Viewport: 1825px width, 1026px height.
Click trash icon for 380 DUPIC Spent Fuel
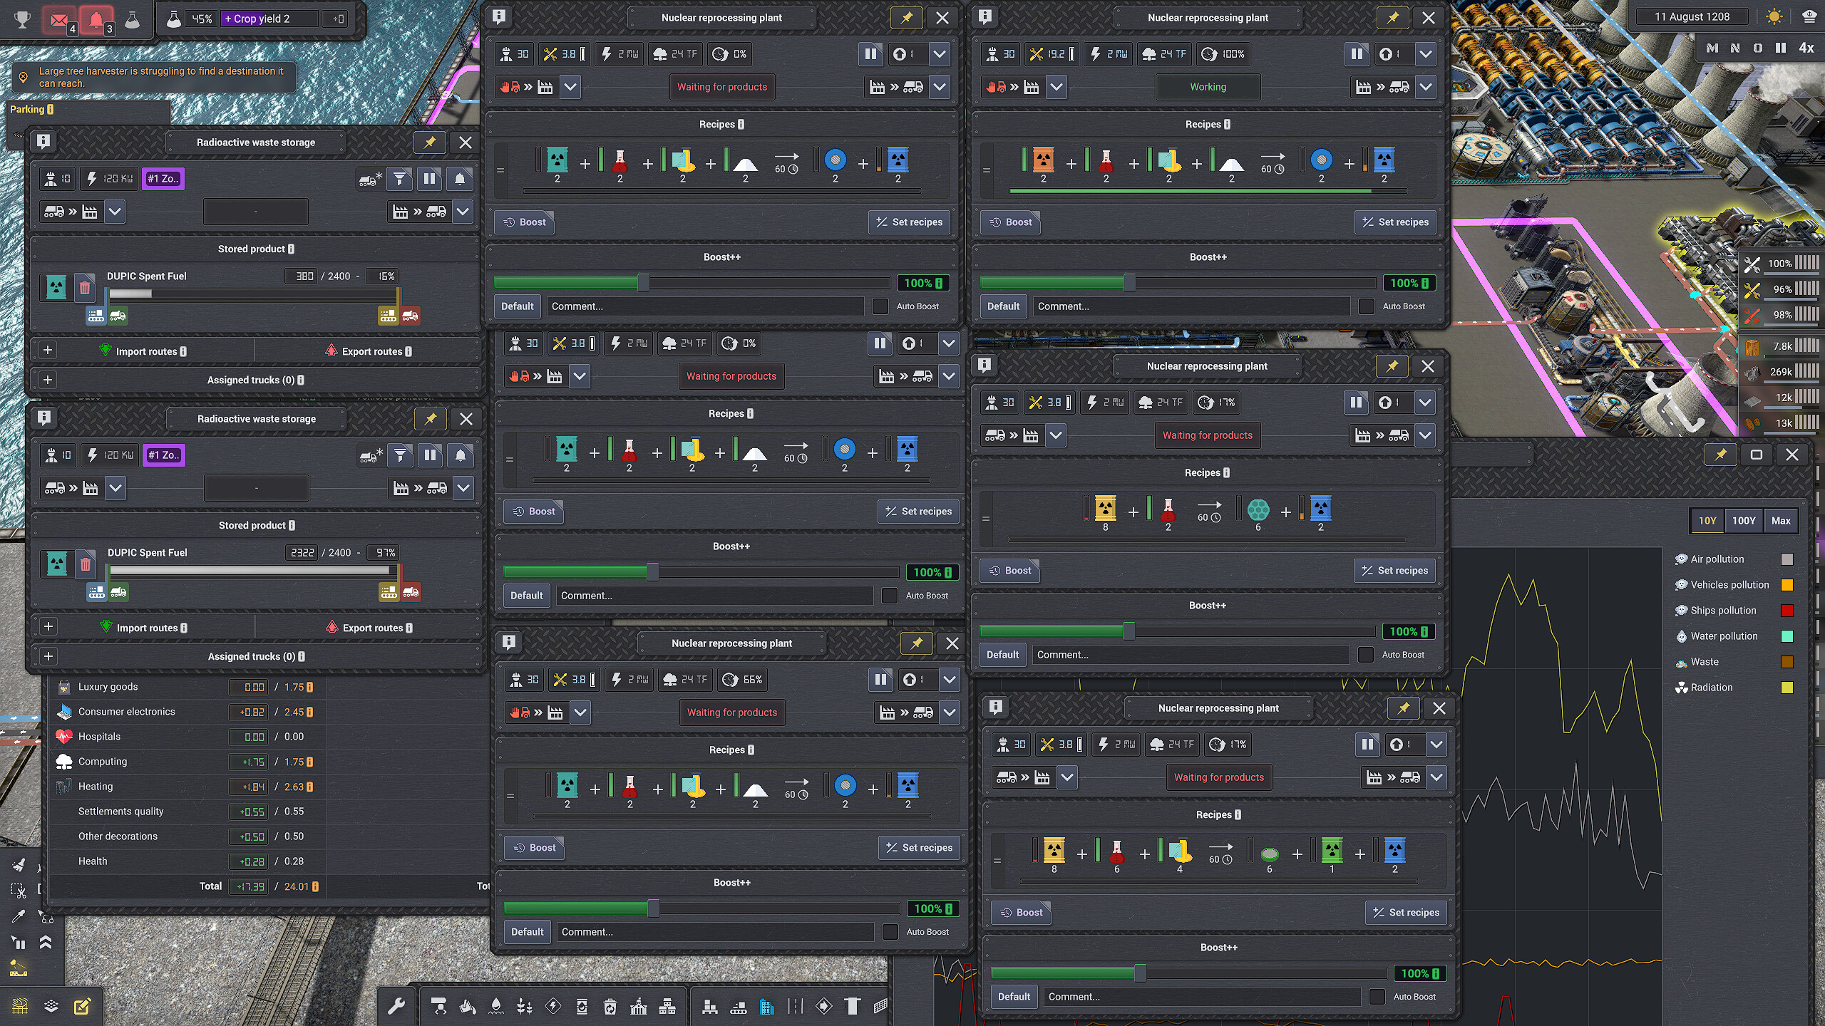[x=84, y=288]
